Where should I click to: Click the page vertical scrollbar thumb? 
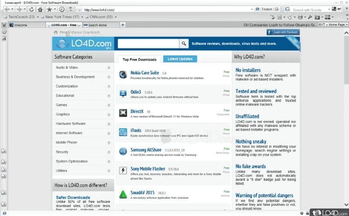[x=346, y=60]
